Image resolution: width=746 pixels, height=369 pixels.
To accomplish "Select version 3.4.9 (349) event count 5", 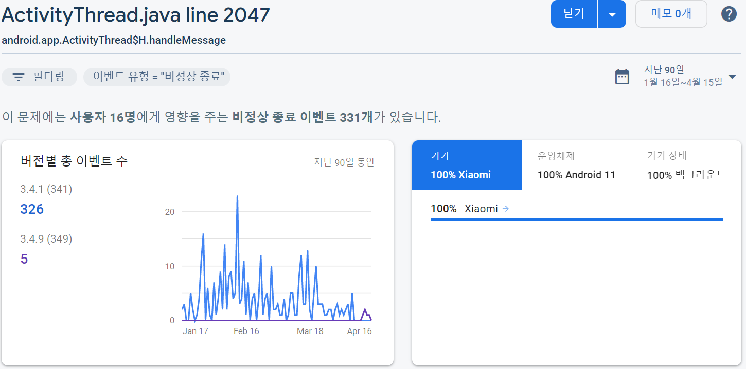I will coord(24,259).
